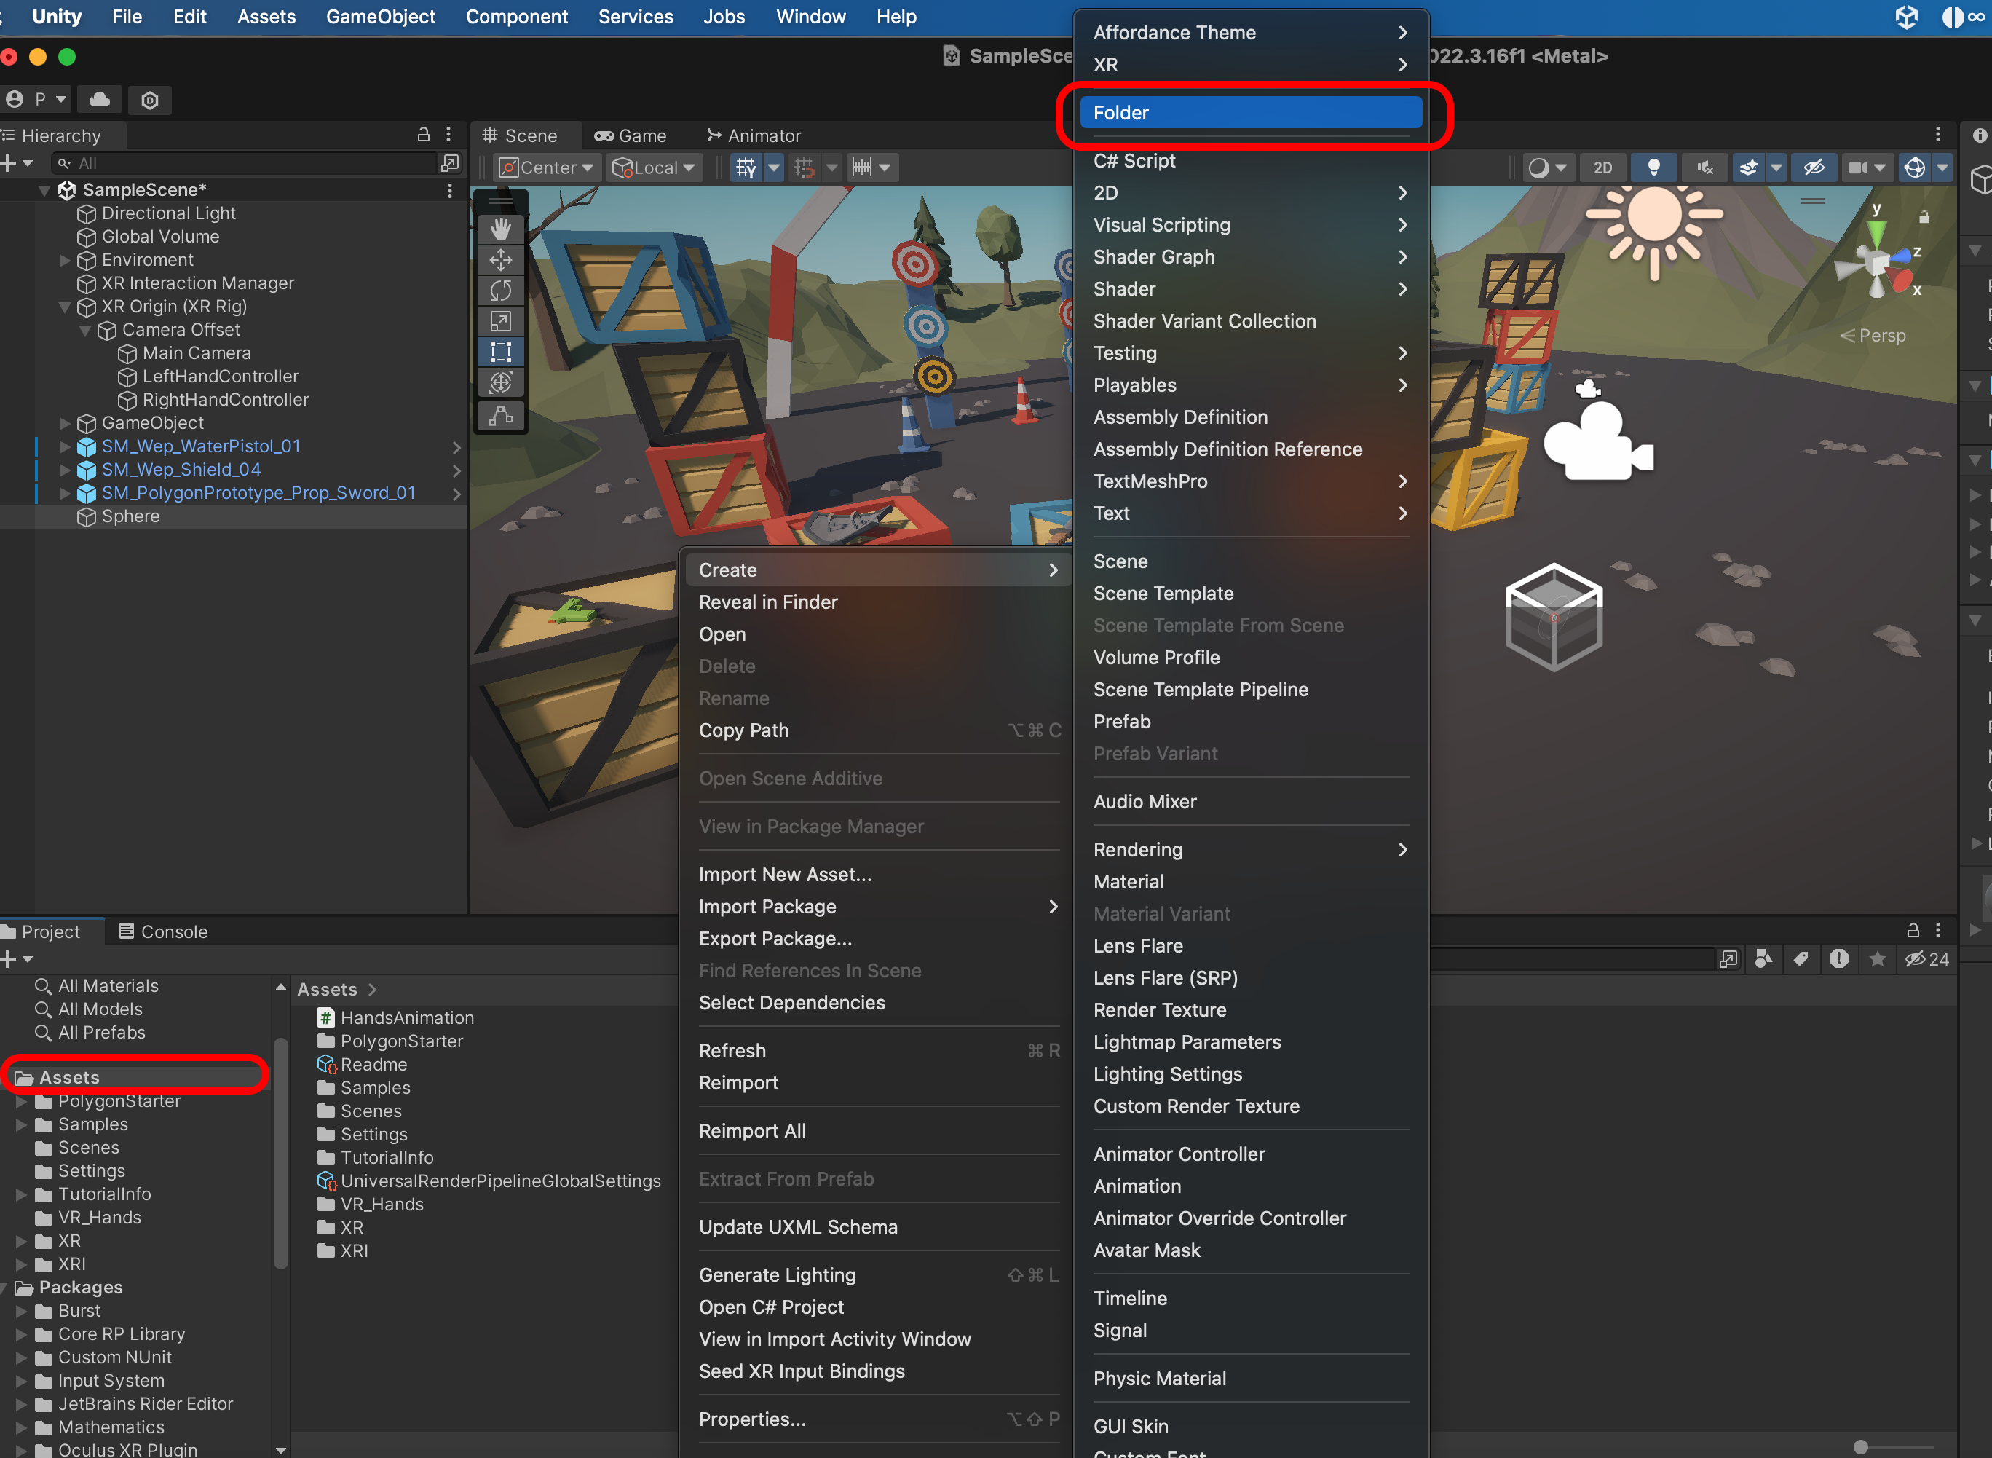
Task: Click the Project panel lock icon
Action: point(1913,930)
